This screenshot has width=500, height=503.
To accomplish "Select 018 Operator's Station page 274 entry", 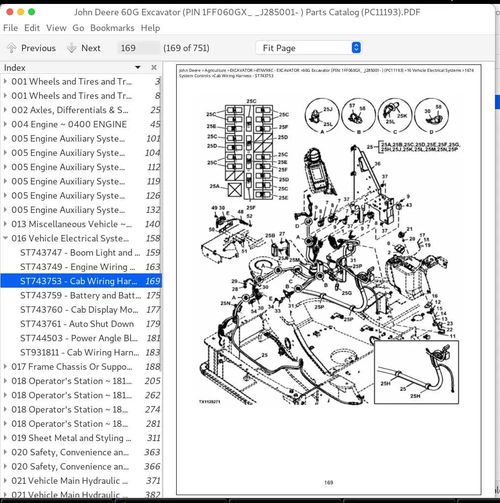I will click(x=81, y=409).
